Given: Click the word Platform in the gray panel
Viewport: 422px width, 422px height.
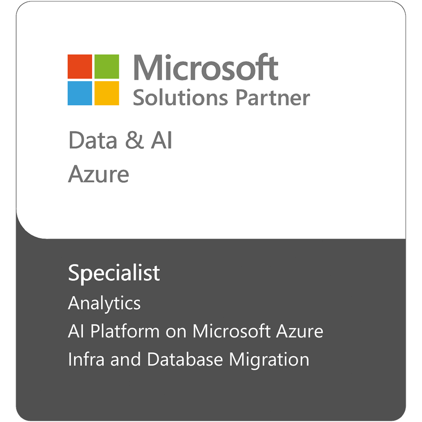Looking at the screenshot, I should 125,331.
